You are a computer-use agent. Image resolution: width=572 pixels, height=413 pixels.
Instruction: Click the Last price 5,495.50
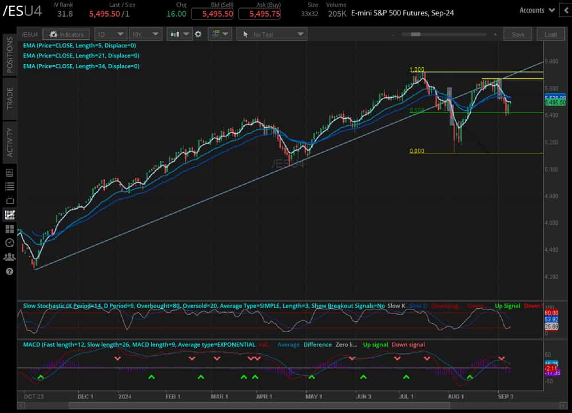tap(105, 14)
